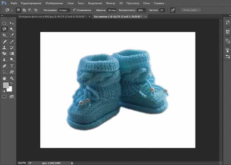This screenshot has width=231, height=165.
Task: Select the Eyedropper tool
Action: (12, 35)
